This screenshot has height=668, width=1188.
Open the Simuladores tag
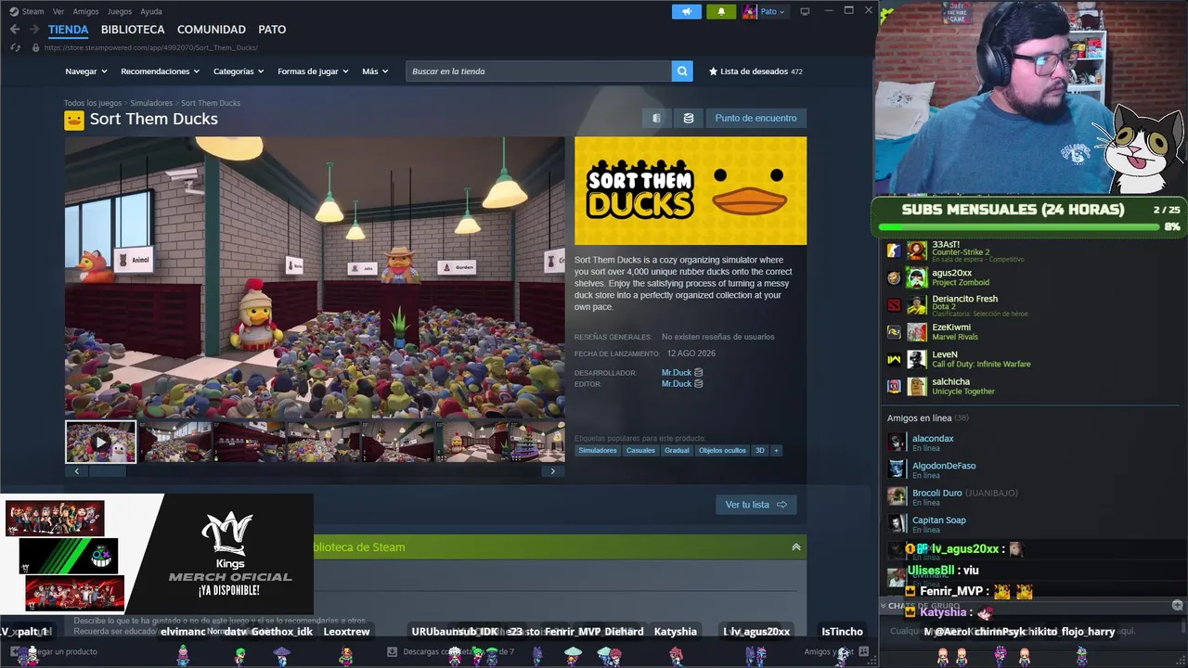(x=598, y=451)
